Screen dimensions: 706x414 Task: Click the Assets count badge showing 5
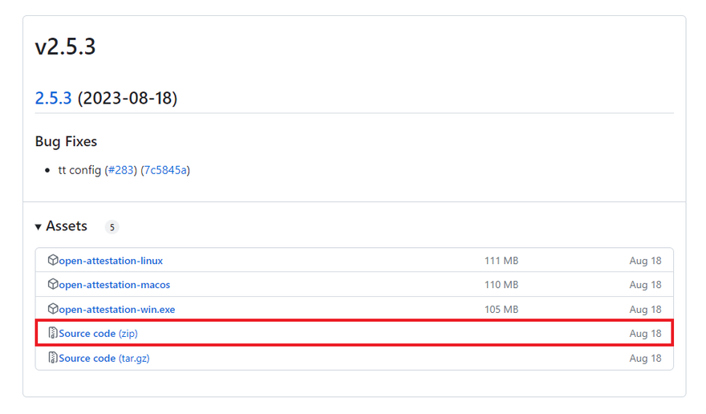tap(112, 227)
